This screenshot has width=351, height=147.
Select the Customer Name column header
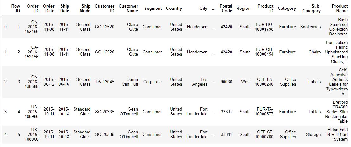pyautogui.click(x=128, y=9)
